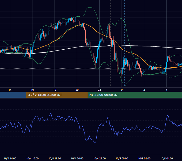Click the ロンドン 15:30-21:00 JST session bar
This screenshot has height=161, width=182.
pyautogui.click(x=57, y=95)
